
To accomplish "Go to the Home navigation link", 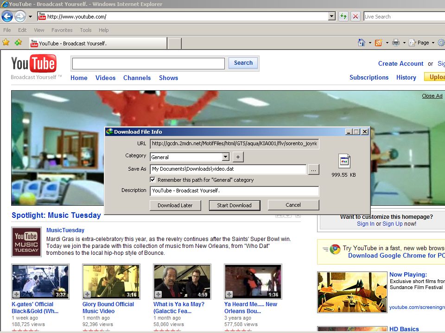I will tap(79, 78).
